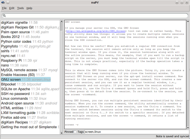Open the Edit menu

[12, 8]
